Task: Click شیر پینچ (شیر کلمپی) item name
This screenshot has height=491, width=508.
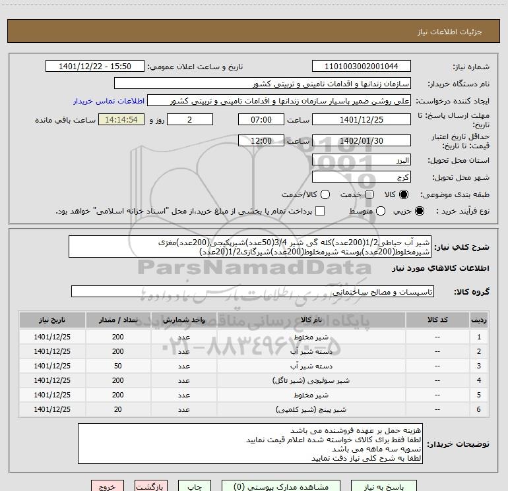Action: (311, 410)
